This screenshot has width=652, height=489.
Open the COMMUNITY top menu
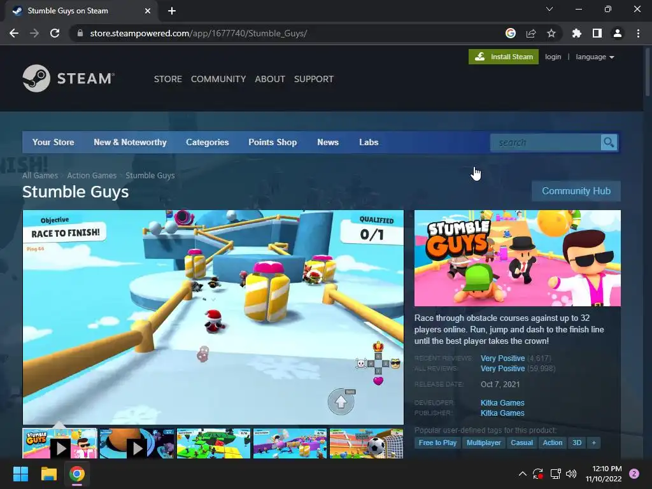(x=218, y=79)
